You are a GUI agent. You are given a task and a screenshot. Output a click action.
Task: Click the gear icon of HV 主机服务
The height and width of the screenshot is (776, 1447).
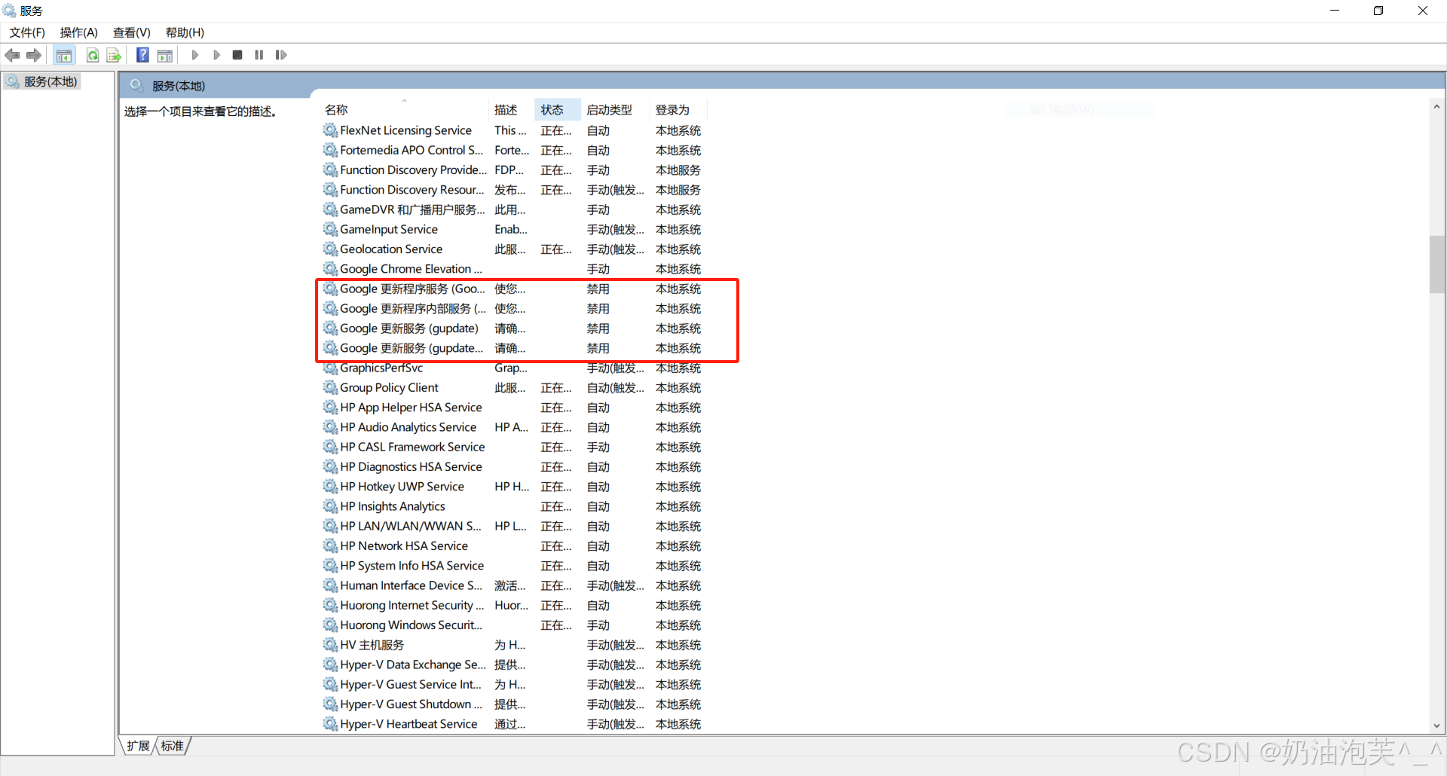(x=330, y=645)
